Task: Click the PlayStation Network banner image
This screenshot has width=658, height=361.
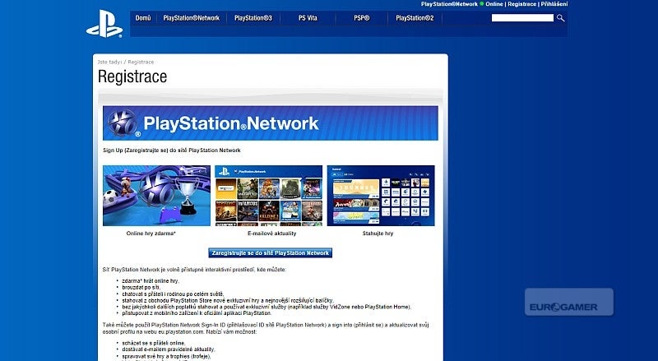Action: pos(271,123)
